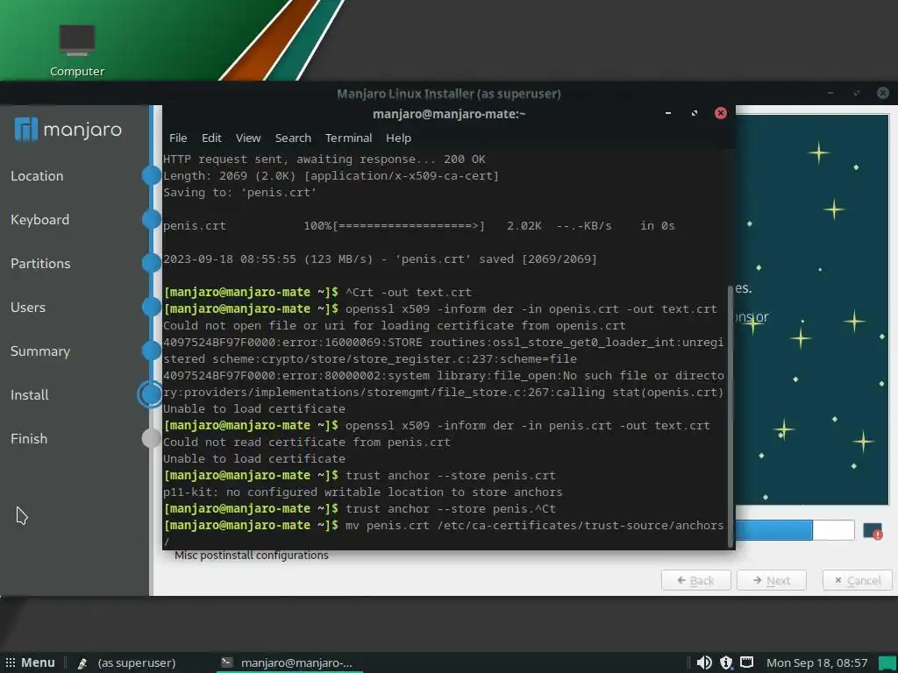Click the 'Could not read certificate from penis.crt' line
Viewport: 898px width, 673px height.
[x=307, y=442]
